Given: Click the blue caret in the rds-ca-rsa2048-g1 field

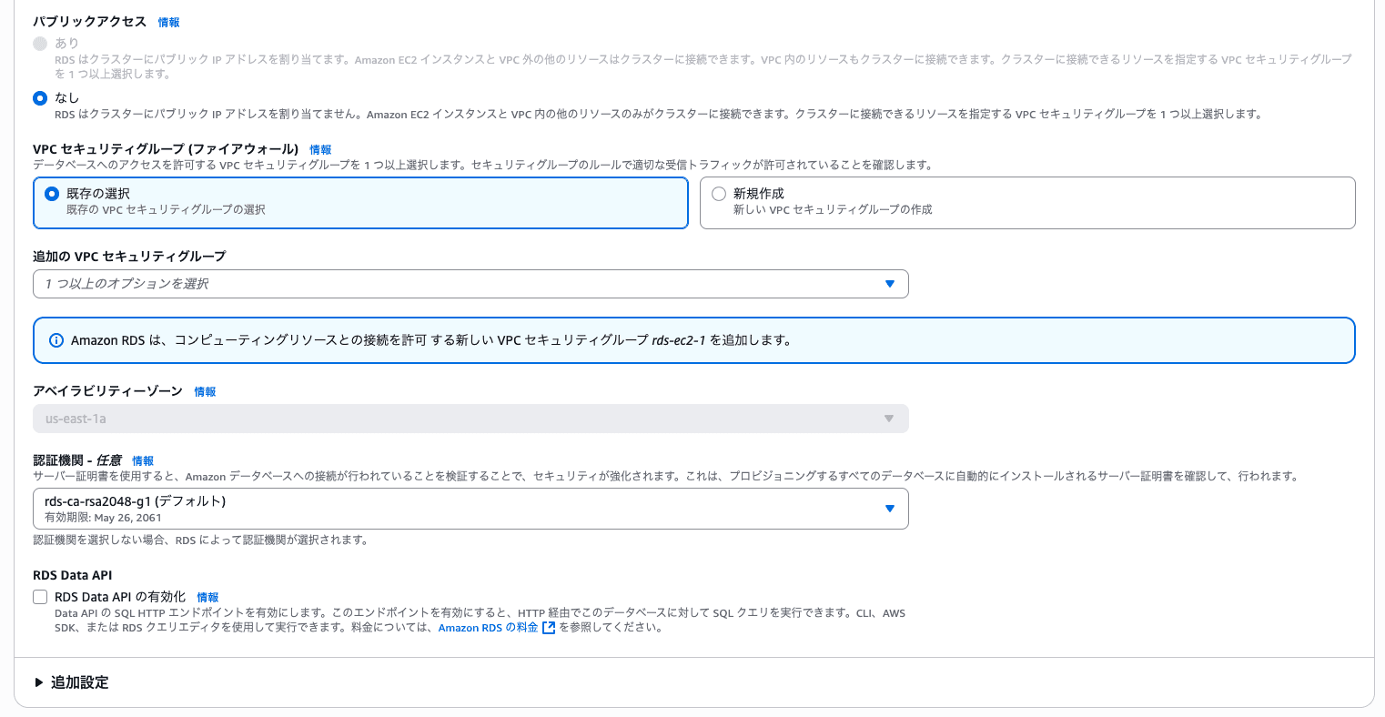Looking at the screenshot, I should coord(890,509).
